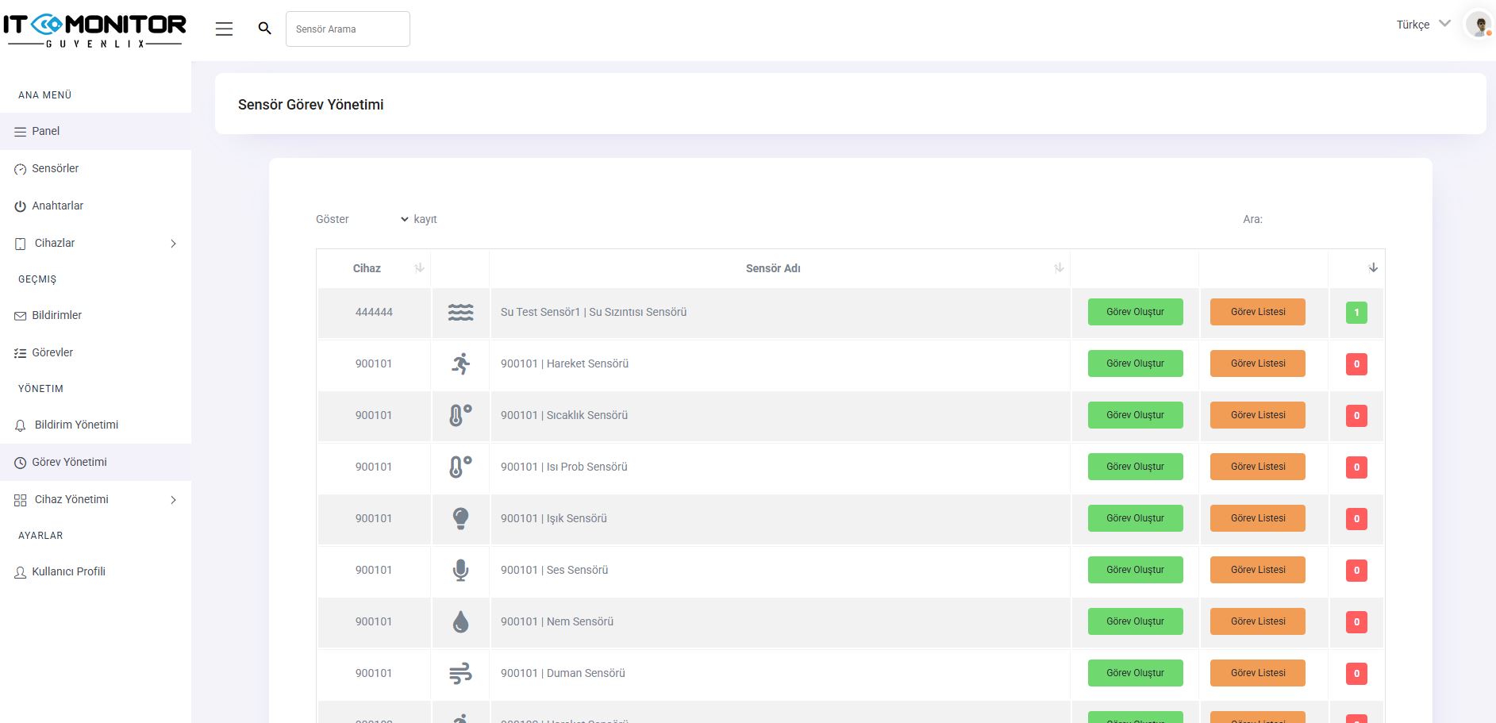This screenshot has width=1496, height=723.
Task: Open Görev Listesi for 900101 Sıcaklık Sensörü
Action: [1257, 415]
